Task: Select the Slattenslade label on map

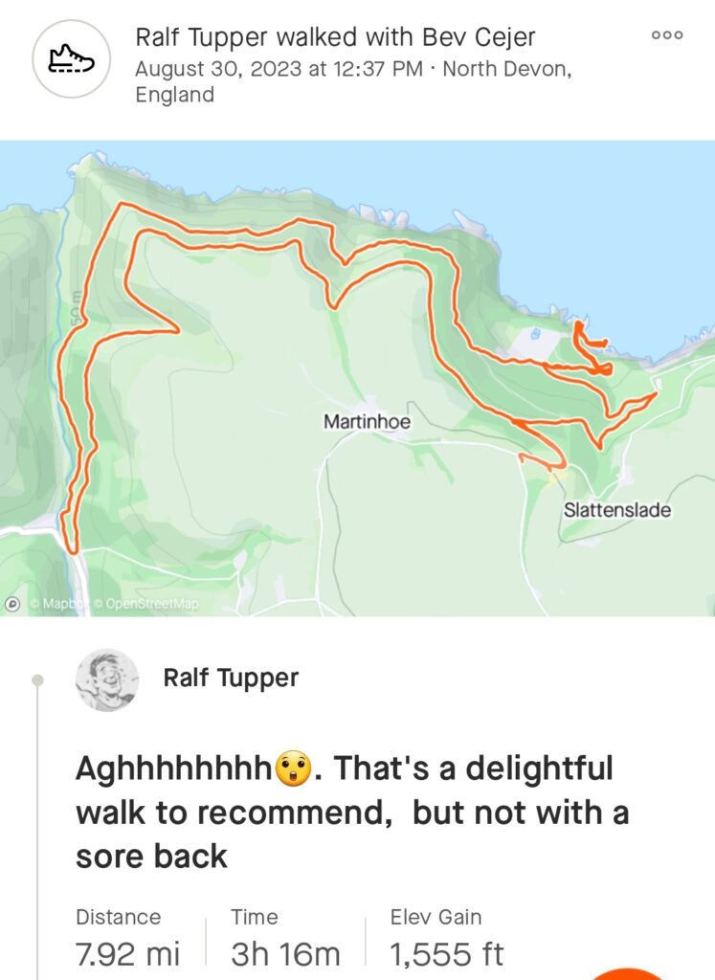Action: tap(616, 510)
